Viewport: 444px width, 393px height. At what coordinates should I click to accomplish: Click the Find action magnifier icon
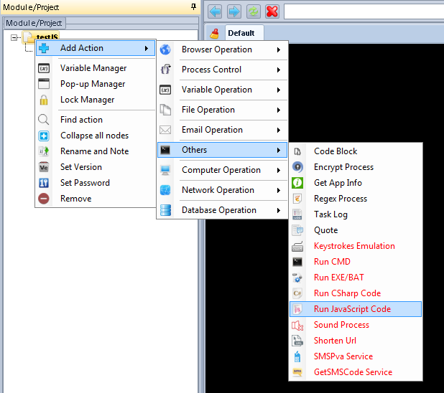pyautogui.click(x=44, y=120)
